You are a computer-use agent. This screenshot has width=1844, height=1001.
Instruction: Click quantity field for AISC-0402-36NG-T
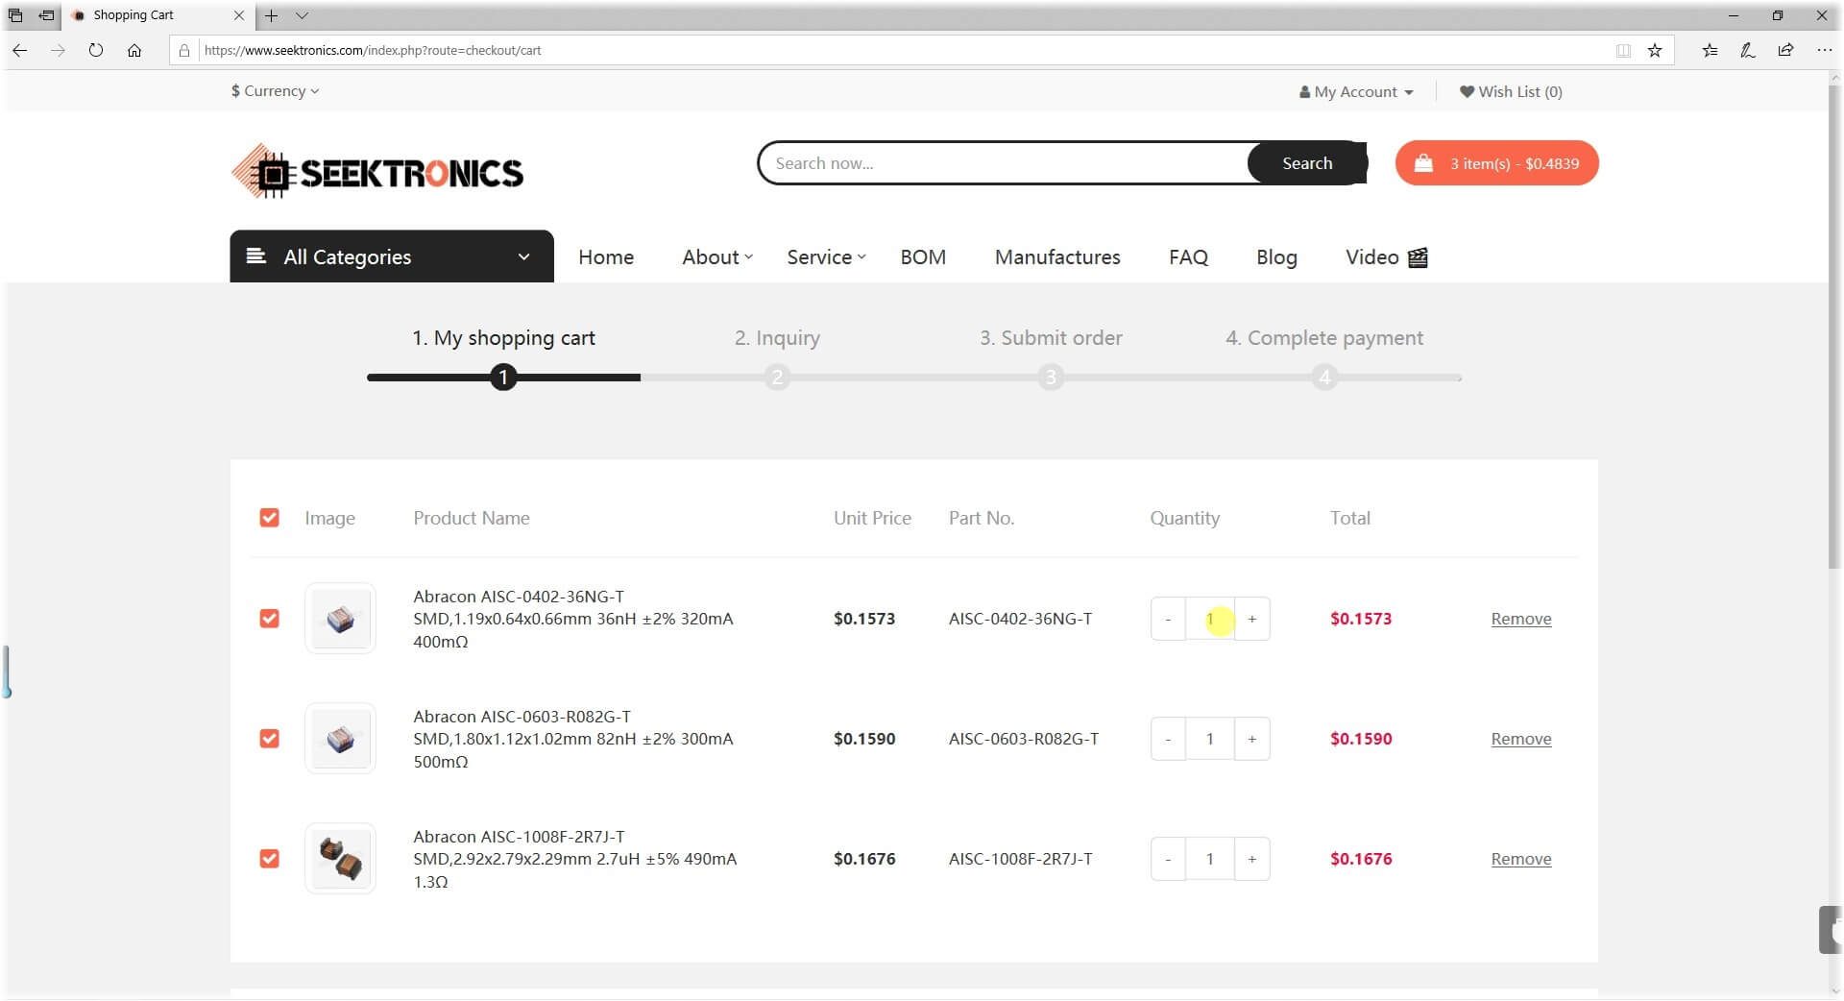tap(1210, 619)
